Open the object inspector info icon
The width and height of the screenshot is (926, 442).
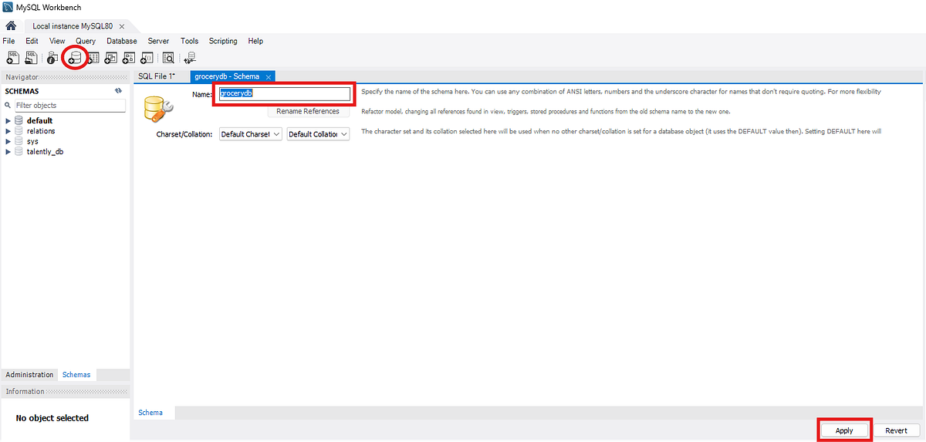coord(52,57)
